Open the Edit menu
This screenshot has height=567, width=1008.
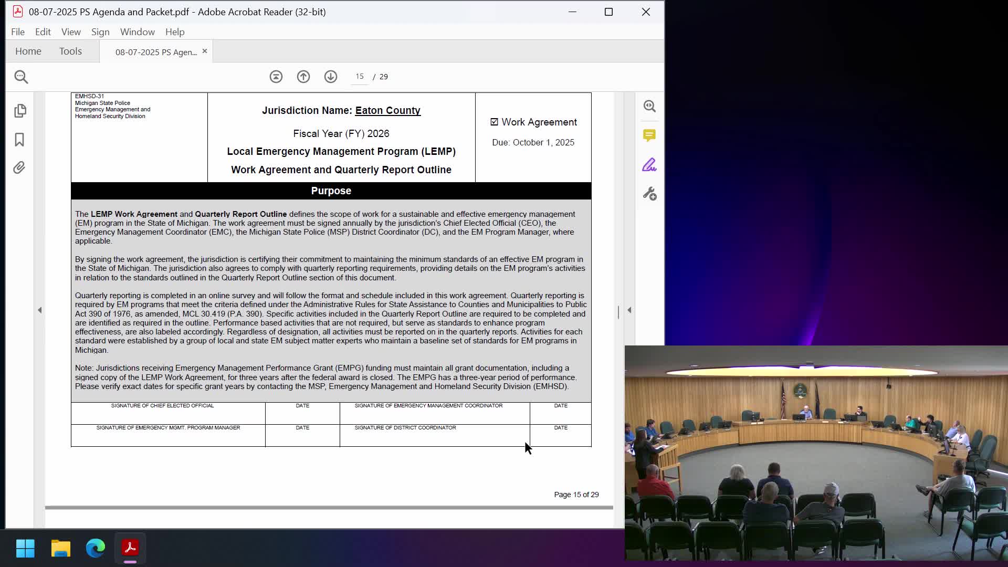click(43, 32)
